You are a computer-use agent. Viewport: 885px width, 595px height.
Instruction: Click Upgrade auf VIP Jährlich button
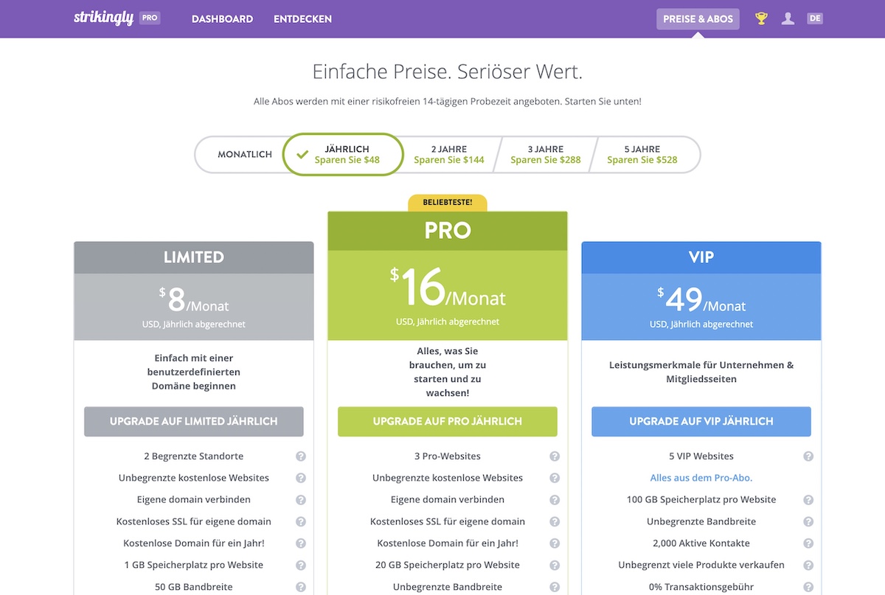point(701,422)
